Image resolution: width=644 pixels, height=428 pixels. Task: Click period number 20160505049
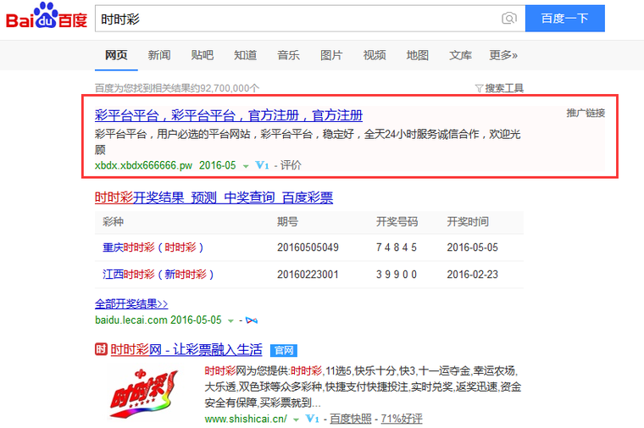(308, 247)
